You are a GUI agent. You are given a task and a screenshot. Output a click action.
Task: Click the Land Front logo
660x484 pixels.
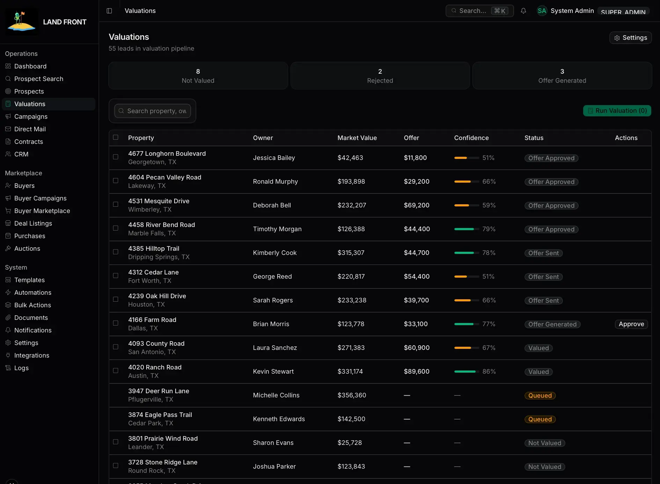[x=22, y=22]
